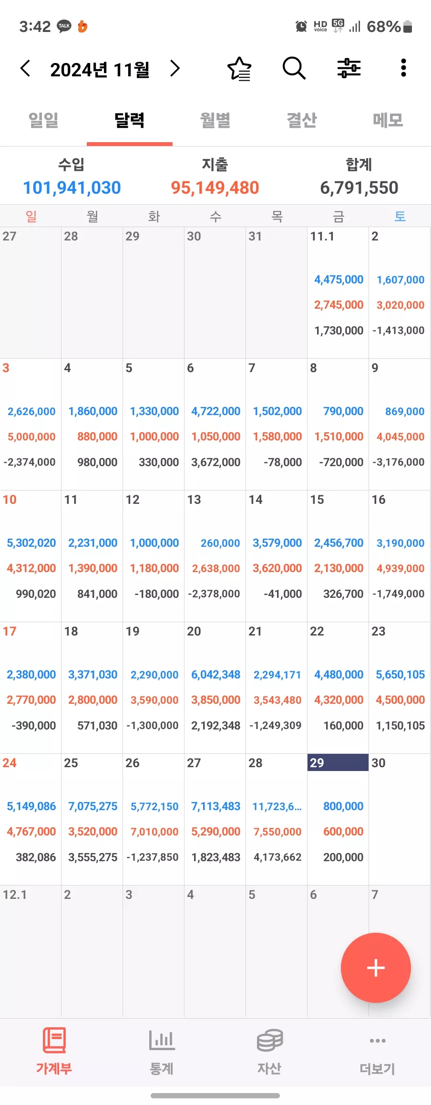Tap the search magnifier icon
This screenshot has height=1105, width=431.
294,68
